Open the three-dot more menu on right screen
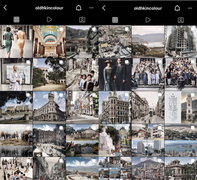The width and height of the screenshot is (197, 180). coord(190,8)
